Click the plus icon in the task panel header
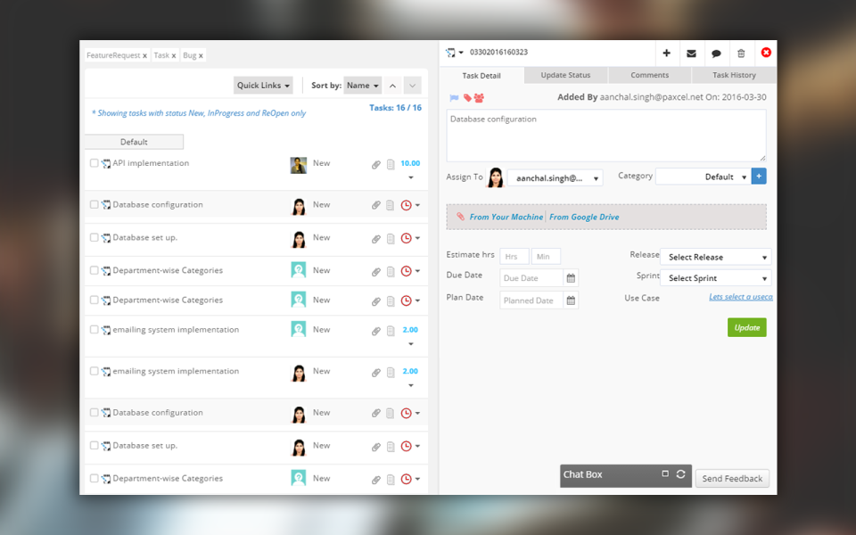 (x=666, y=53)
